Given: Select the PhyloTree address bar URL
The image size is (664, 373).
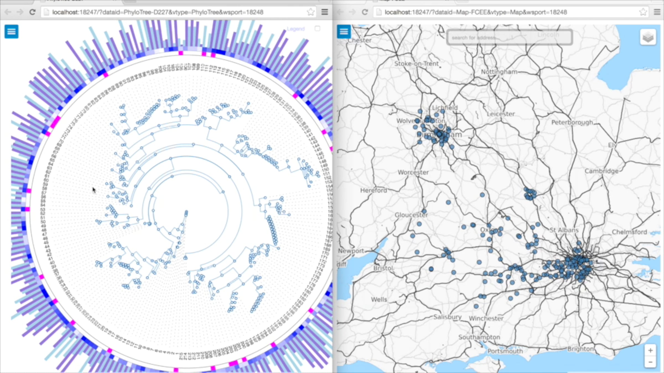Looking at the screenshot, I should click(x=158, y=12).
